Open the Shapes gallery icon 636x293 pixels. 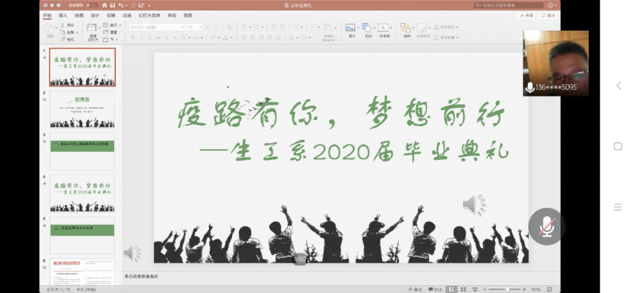click(367, 28)
